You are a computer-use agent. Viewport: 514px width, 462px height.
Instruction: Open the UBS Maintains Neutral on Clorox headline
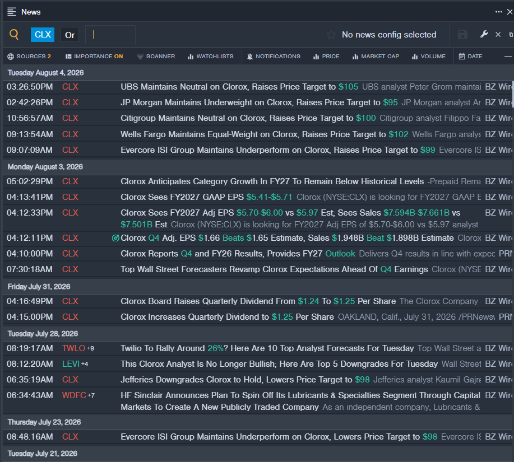point(239,87)
